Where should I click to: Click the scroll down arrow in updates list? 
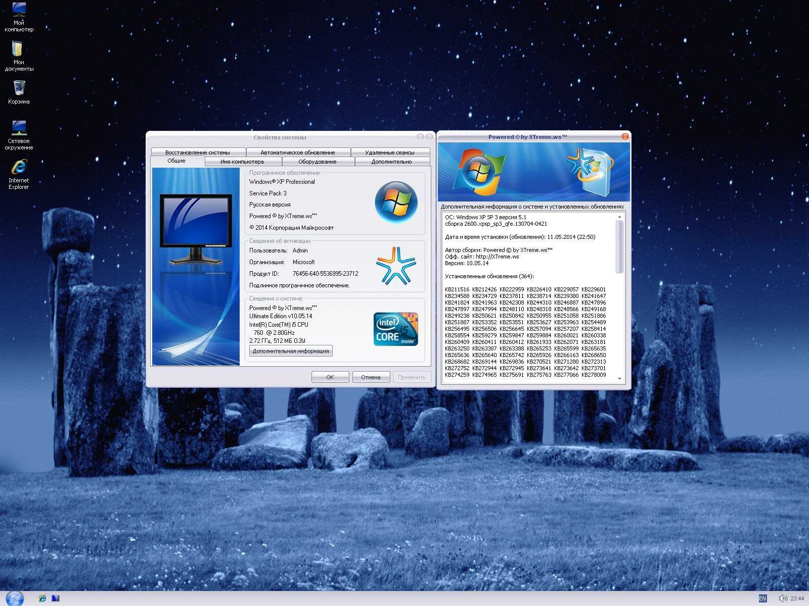pyautogui.click(x=619, y=378)
